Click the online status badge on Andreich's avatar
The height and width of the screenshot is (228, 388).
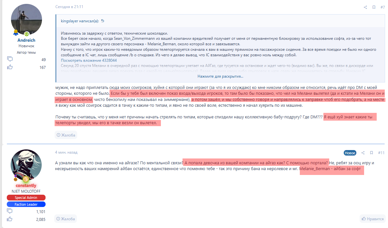pyautogui.click(x=26, y=34)
